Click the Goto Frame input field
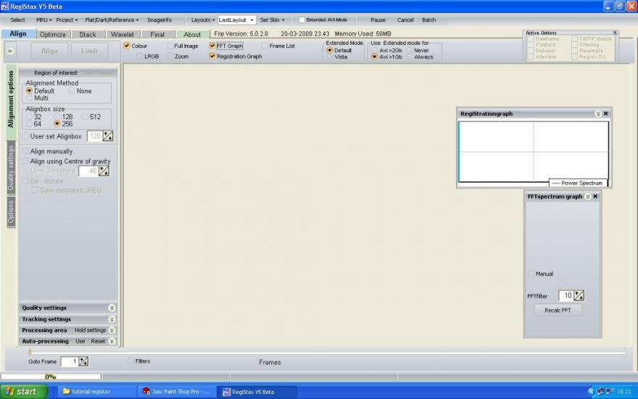This screenshot has height=399, width=638. 69,361
